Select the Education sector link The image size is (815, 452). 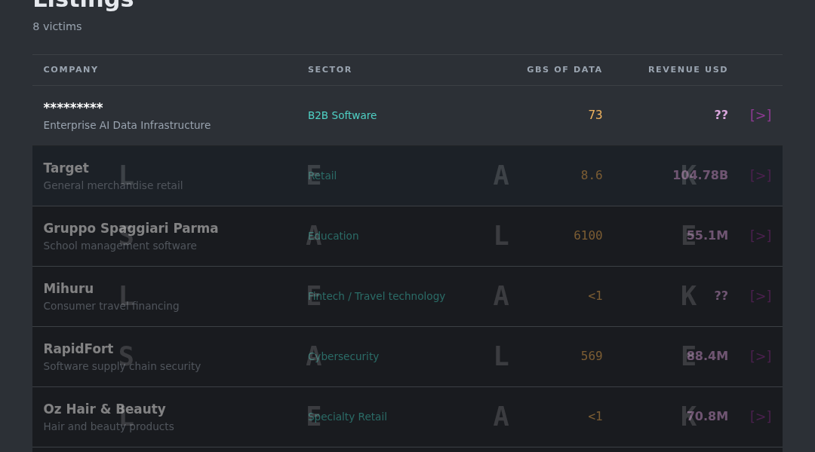(x=334, y=236)
